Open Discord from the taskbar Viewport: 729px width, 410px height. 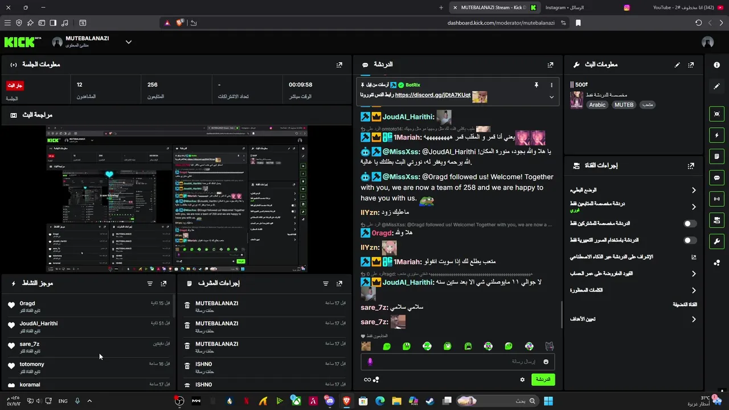click(x=330, y=401)
